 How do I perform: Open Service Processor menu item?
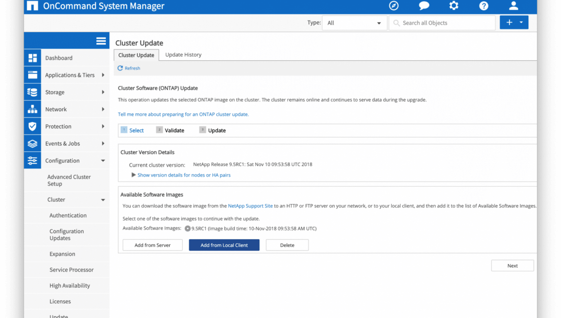pyautogui.click(x=71, y=270)
